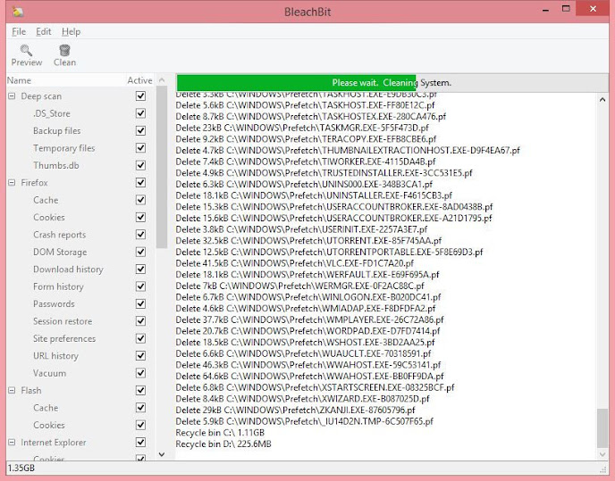
Task: Uncheck the Thumbs.db checkbox
Action: pos(140,165)
